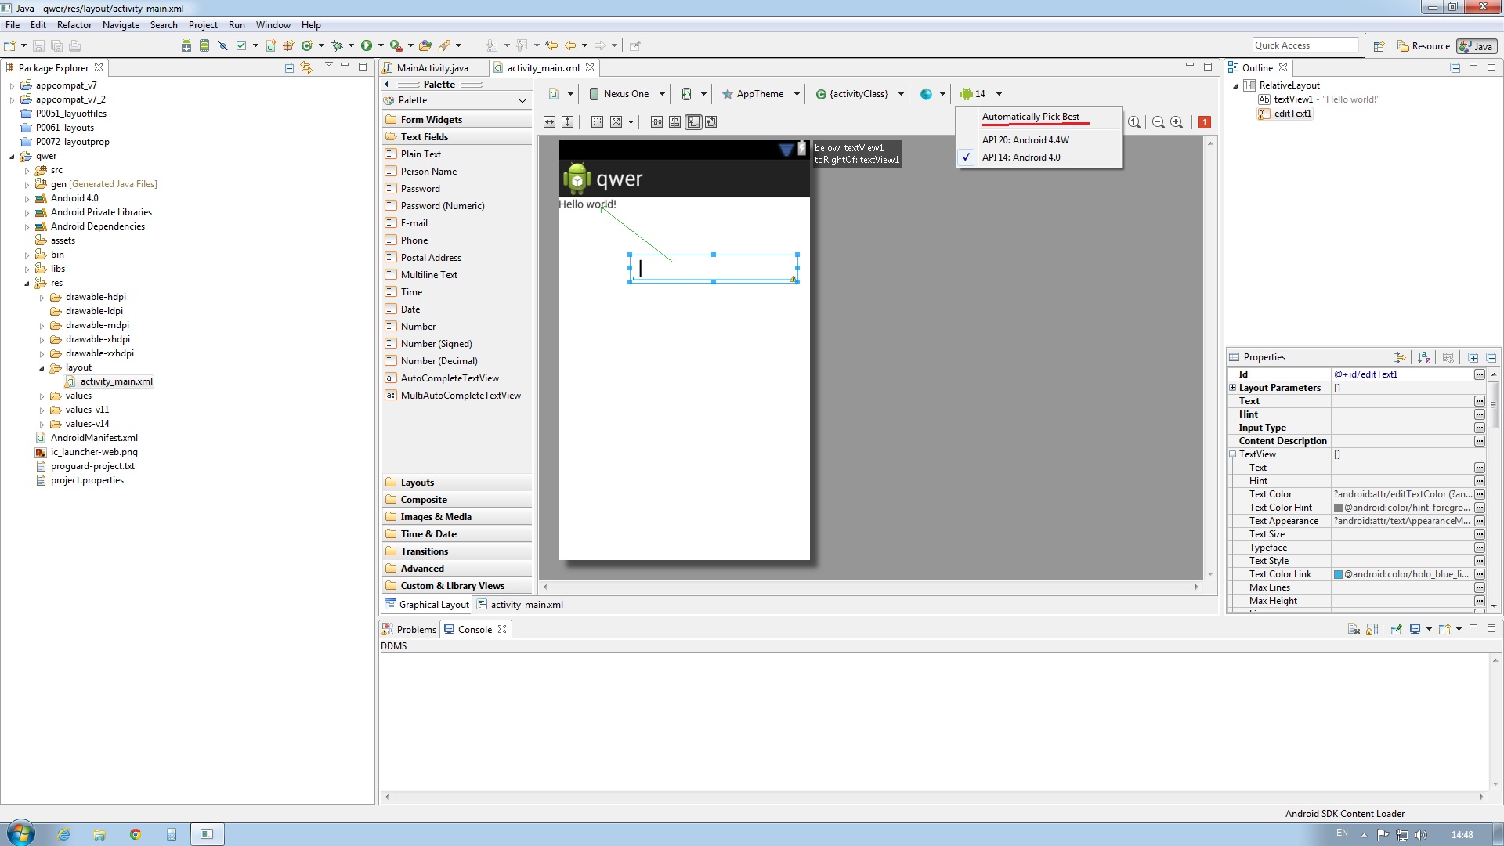Open the Layouts palette section
The width and height of the screenshot is (1504, 846).
pyautogui.click(x=457, y=483)
